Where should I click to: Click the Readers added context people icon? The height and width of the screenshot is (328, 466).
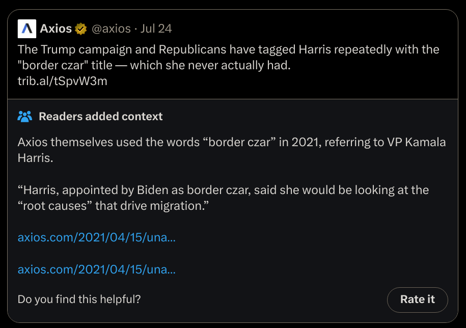click(24, 116)
